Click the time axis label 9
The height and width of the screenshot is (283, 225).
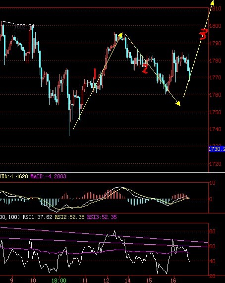coord(12,281)
